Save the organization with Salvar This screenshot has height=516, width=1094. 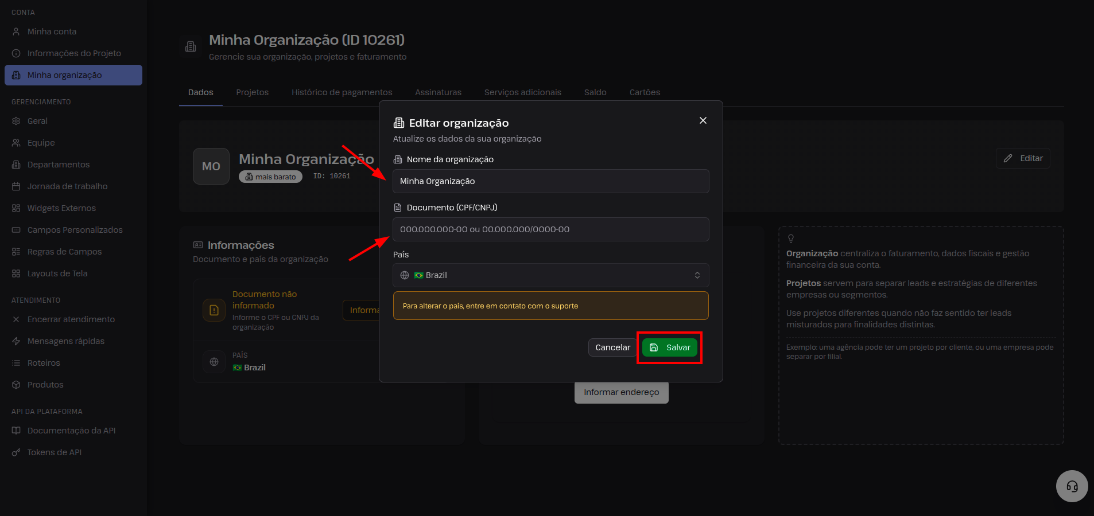[670, 347]
